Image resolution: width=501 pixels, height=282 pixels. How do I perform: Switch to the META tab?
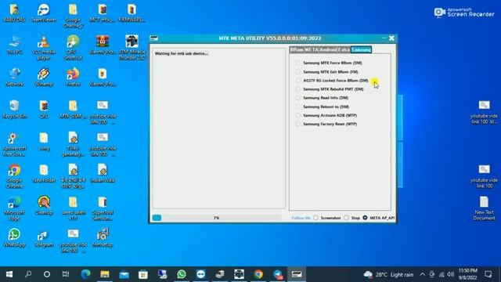312,49
